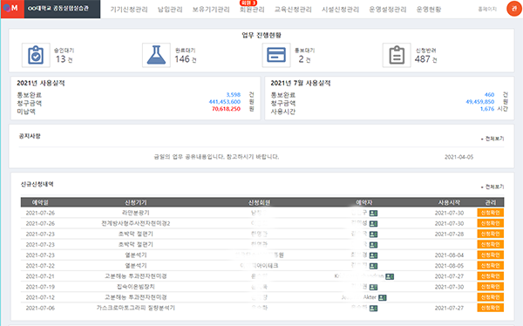Click the 통보대기 count 2
Viewport: 523px width, 326px height.
point(302,59)
